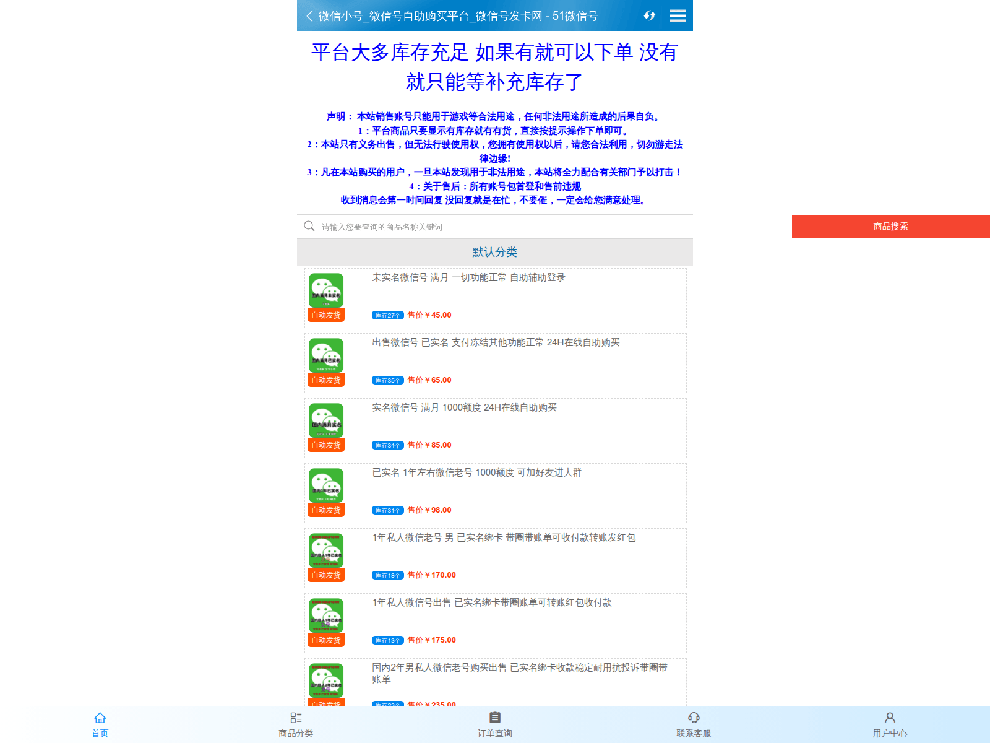The height and width of the screenshot is (743, 990).
Task: Click 自动发货 tag on the ￥175.00 item
Action: click(326, 640)
